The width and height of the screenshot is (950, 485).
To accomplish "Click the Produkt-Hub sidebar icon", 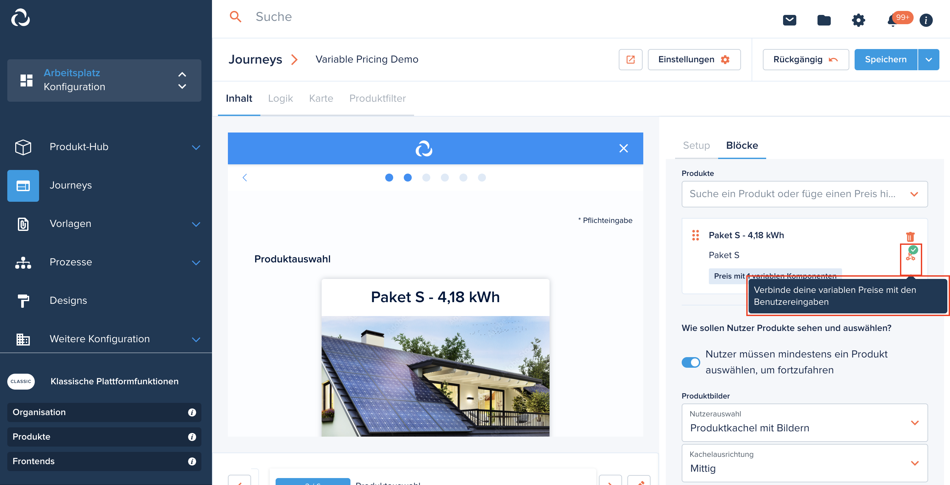I will 23,147.
